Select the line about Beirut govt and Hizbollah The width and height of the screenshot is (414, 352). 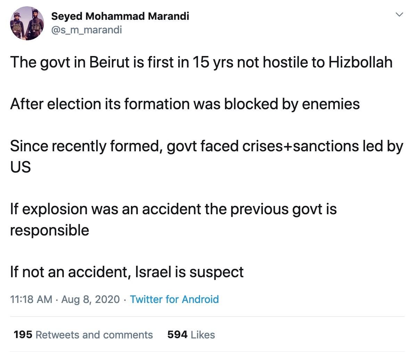(x=201, y=63)
